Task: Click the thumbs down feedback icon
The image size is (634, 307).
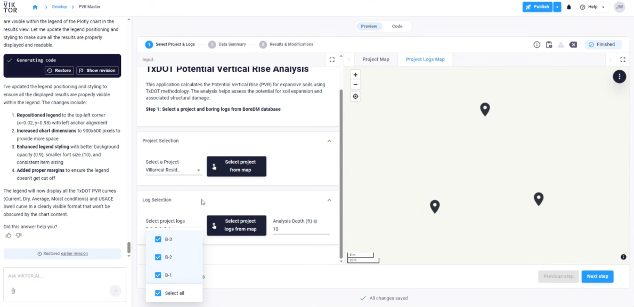Action: point(18,235)
